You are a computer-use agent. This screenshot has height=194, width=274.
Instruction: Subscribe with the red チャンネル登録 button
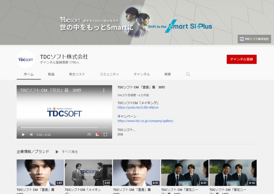[241, 59]
